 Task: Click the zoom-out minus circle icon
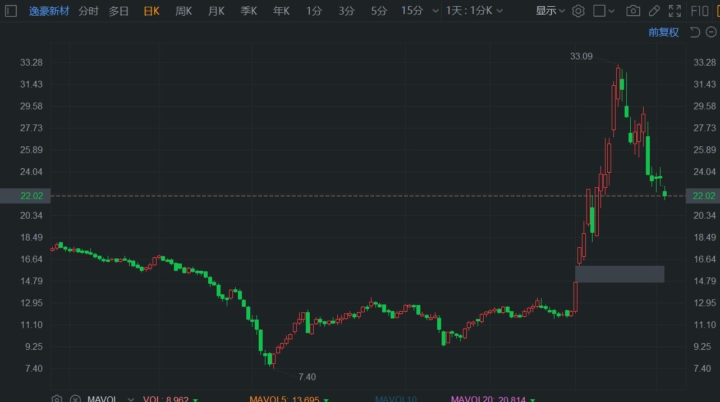point(711,32)
